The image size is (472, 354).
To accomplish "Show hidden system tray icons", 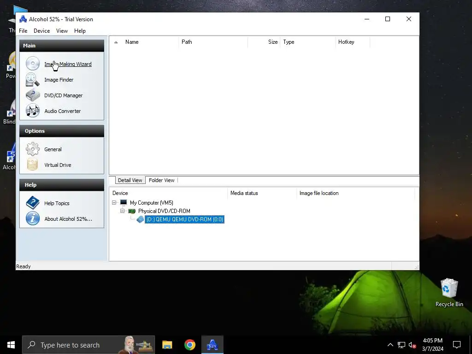I will [390, 345].
